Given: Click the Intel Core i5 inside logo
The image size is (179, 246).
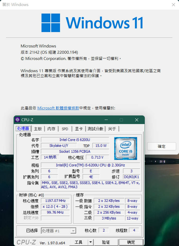Looking at the screenshot, I should pyautogui.click(x=126, y=149).
